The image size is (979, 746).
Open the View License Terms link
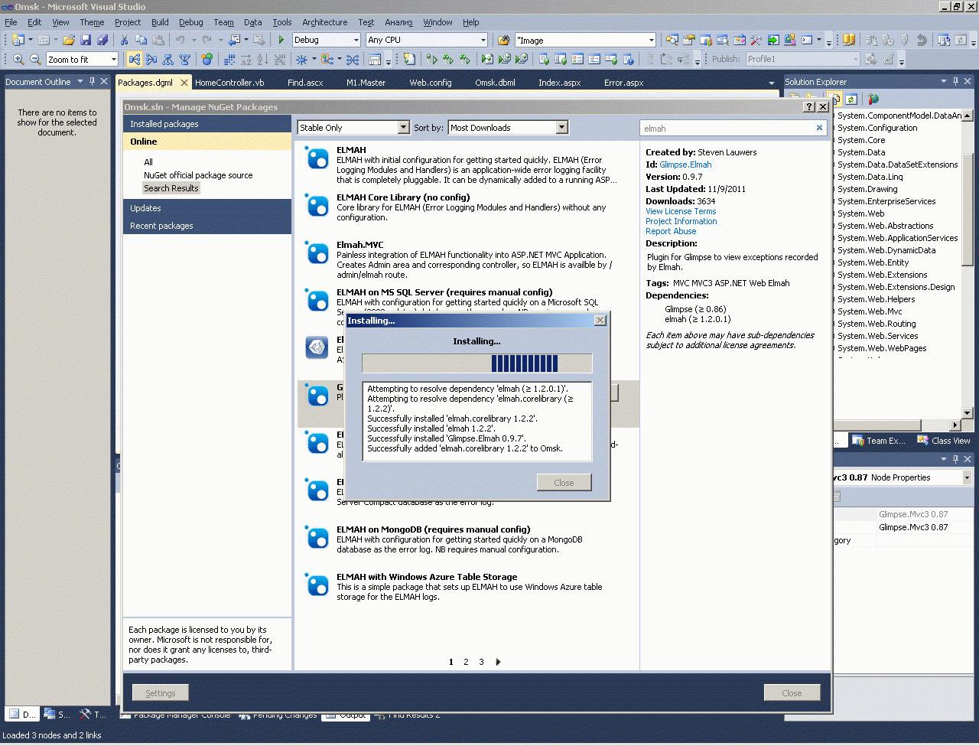pos(681,211)
